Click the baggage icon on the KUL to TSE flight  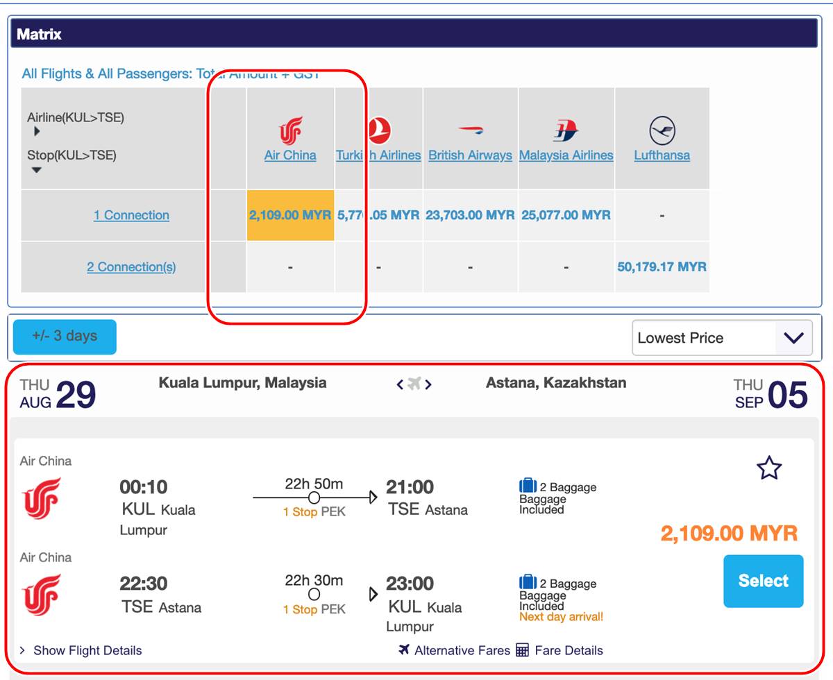[x=528, y=486]
